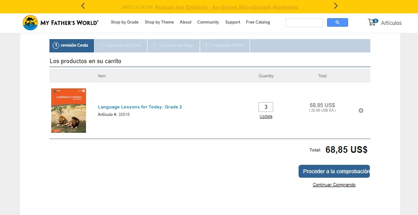The width and height of the screenshot is (418, 215).
Task: Select Completar Orden step tab
Action: click(225, 45)
